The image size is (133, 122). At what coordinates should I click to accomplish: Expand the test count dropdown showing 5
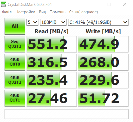click(32, 22)
